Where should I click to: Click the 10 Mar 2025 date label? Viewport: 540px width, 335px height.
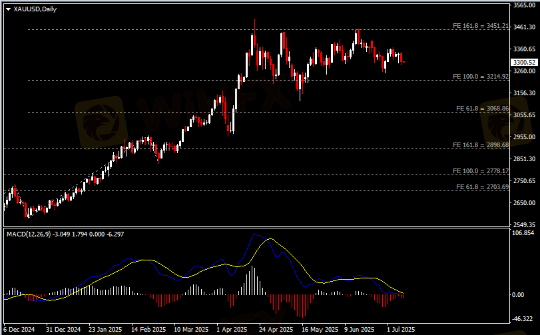pos(191,330)
